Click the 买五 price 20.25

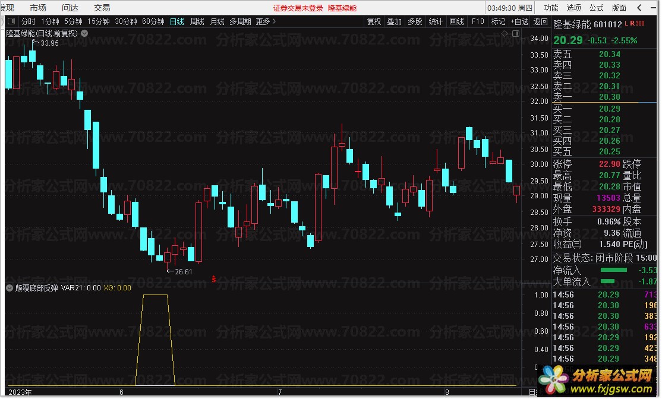pyautogui.click(x=610, y=151)
